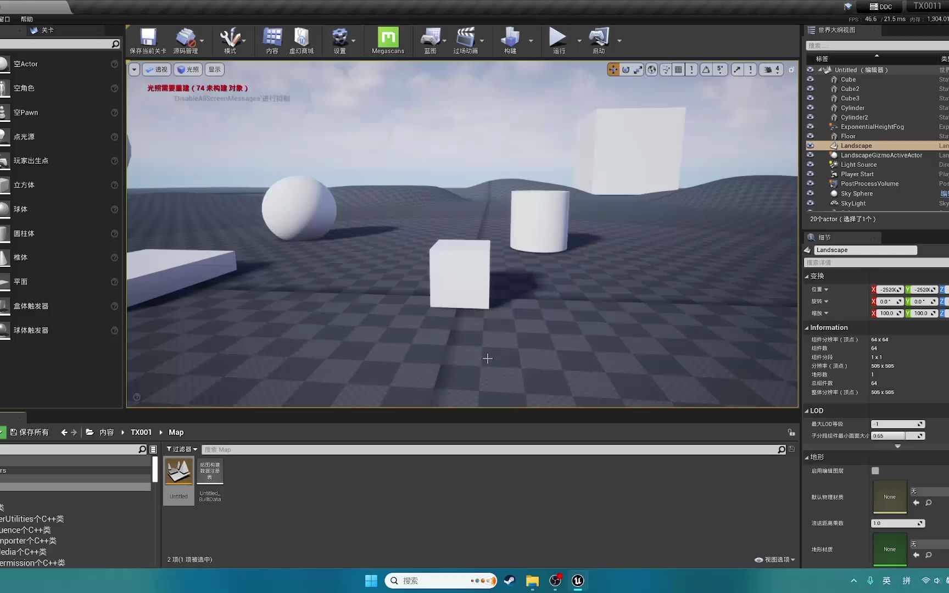Open the 过滤器 filter dropdown
Screen dimensions: 949x593
(x=181, y=449)
